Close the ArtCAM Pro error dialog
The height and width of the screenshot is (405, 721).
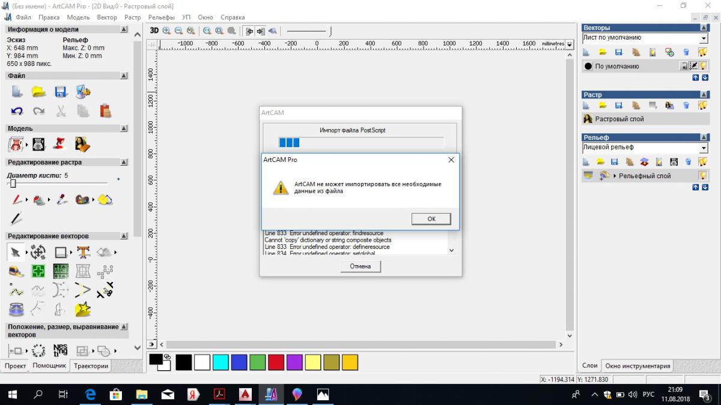tap(451, 160)
